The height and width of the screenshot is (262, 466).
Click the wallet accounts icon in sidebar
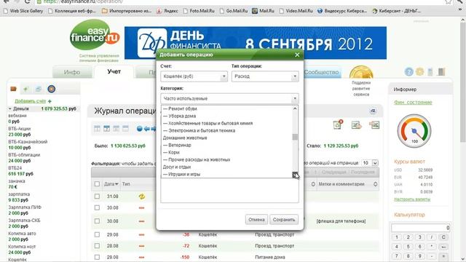click(x=13, y=89)
